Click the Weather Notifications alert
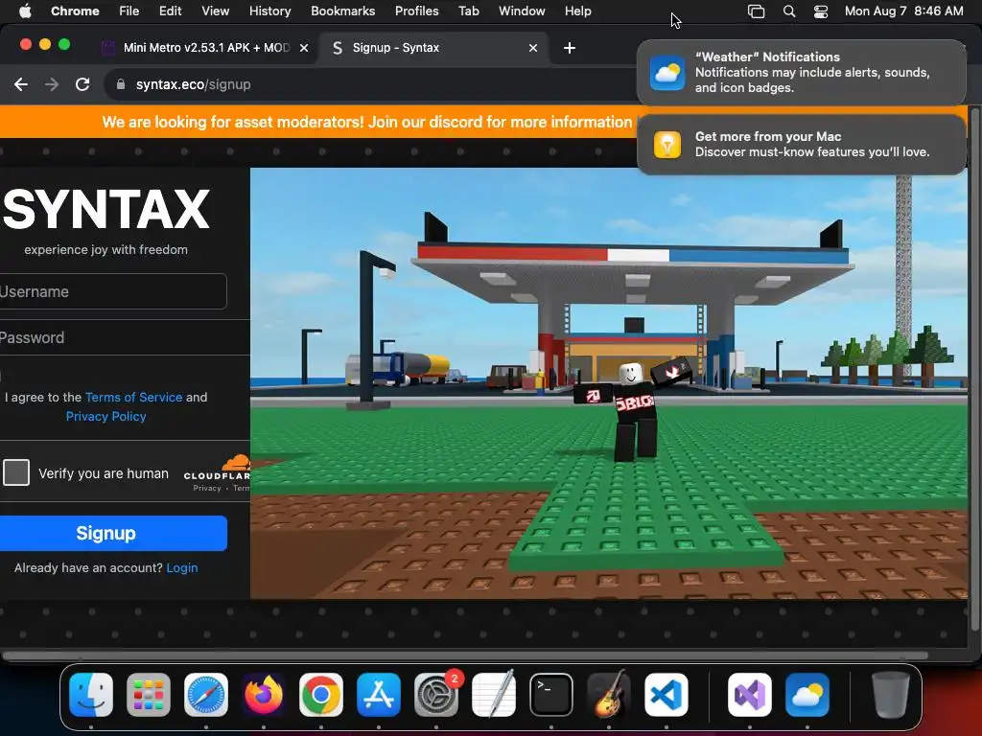This screenshot has width=982, height=736. click(801, 73)
